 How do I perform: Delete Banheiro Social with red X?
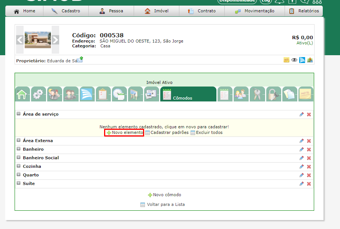(309, 158)
